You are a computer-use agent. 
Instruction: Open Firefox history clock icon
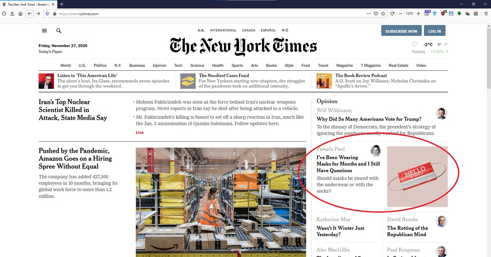[4, 14]
